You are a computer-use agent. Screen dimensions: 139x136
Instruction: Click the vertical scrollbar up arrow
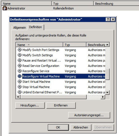click(107, 45)
